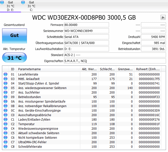
Task: Select Anz. misslungener Spindelanläufe text
Action: [x=42, y=102]
